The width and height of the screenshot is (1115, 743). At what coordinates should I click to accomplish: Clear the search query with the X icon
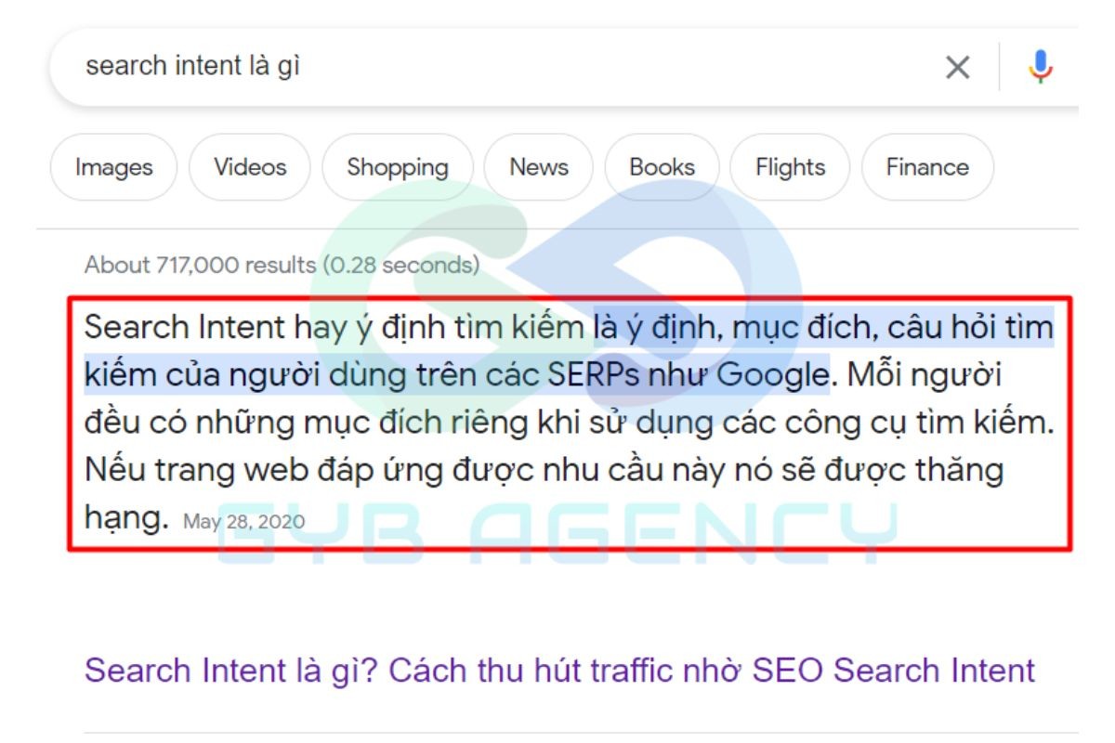[957, 67]
